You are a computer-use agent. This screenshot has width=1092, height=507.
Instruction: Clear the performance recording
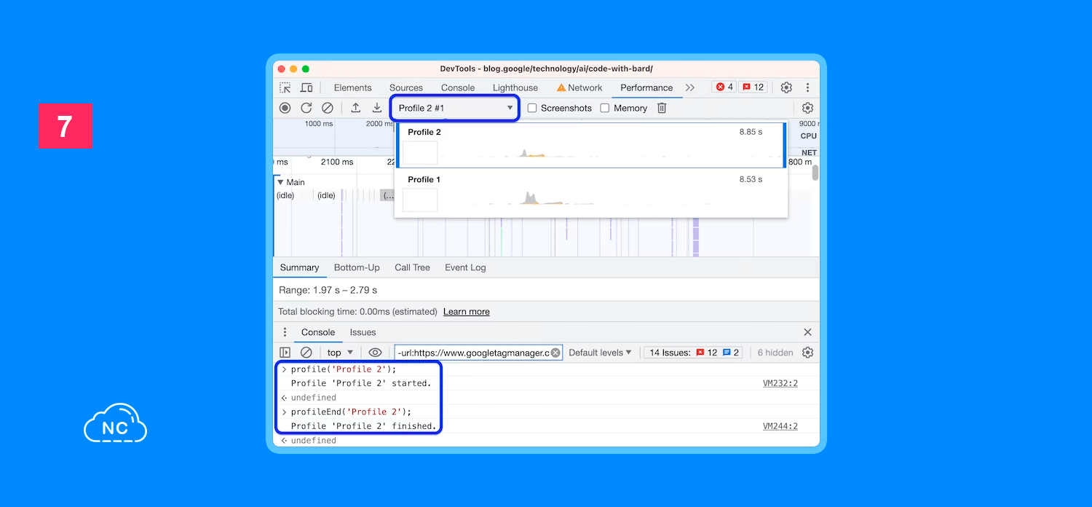point(328,108)
